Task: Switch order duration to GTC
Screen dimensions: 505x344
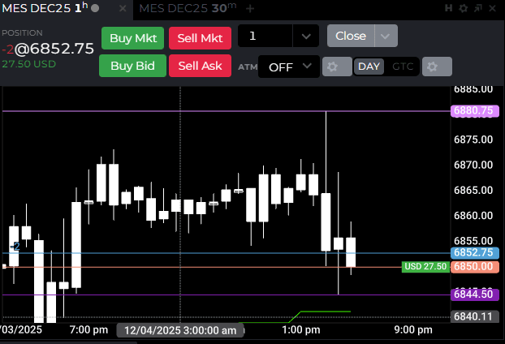Action: 403,67
